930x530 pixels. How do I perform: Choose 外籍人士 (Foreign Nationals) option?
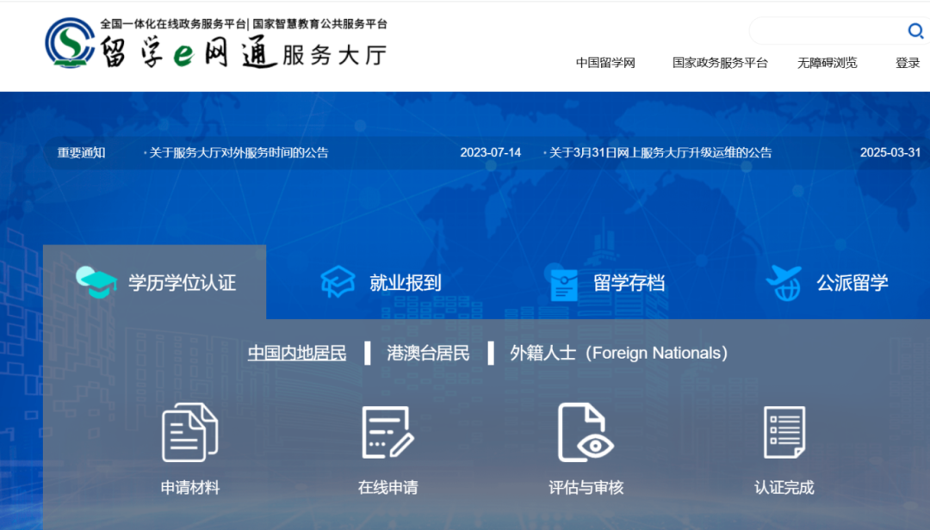click(x=619, y=353)
